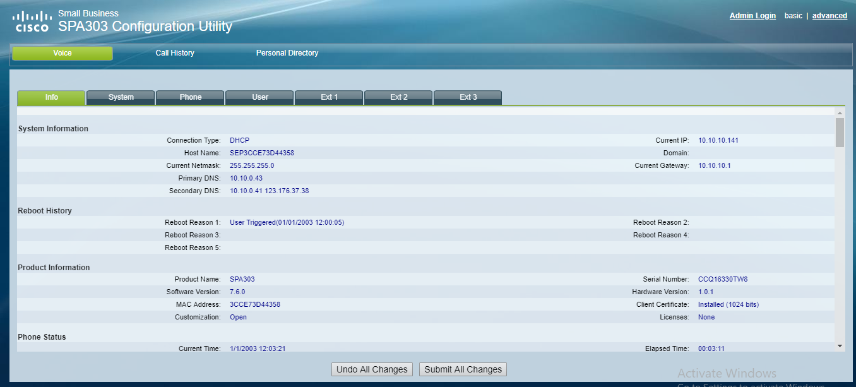Switch to basic view link

coord(794,16)
